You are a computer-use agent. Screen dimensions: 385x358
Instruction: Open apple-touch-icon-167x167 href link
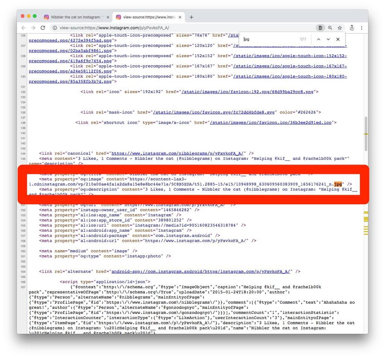point(290,66)
